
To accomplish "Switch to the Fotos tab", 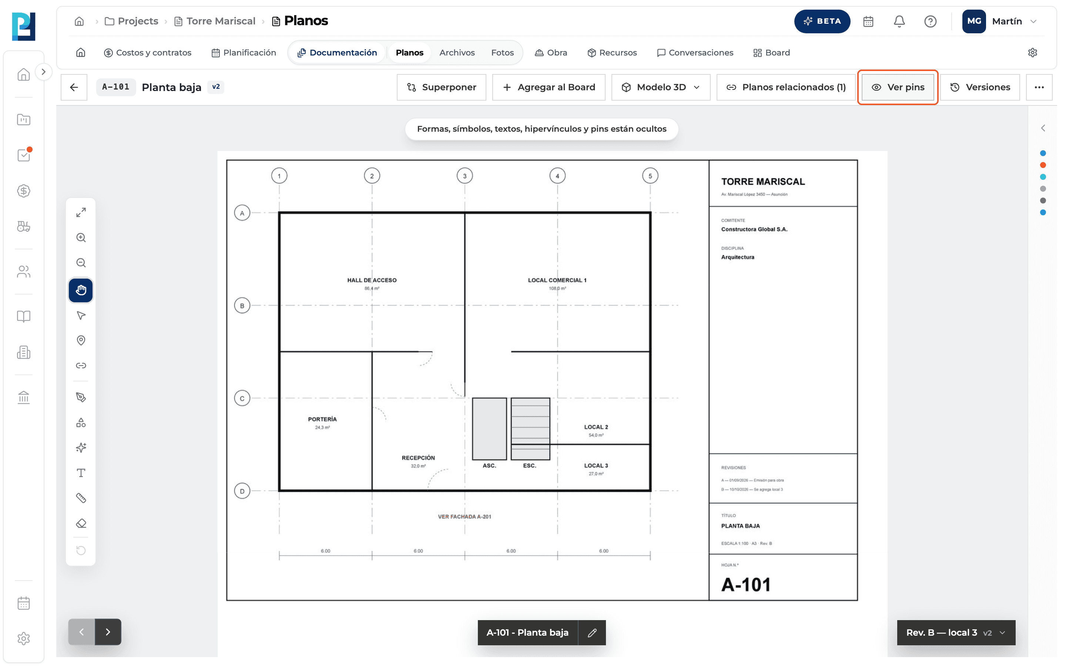I will tap(502, 53).
